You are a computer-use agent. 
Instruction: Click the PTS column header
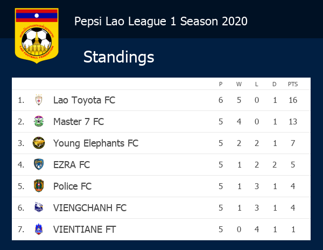click(293, 84)
